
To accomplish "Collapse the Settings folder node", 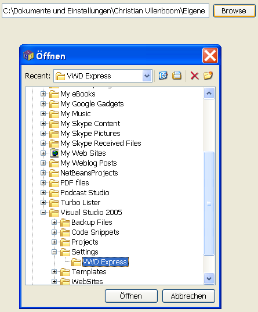I will 54,252.
